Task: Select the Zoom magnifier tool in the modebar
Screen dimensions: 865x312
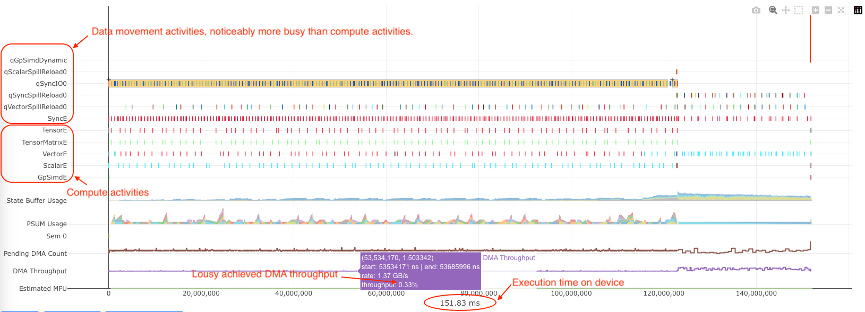Action: 773,10
